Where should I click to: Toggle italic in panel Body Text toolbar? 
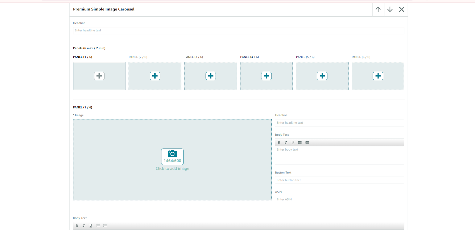(286, 143)
